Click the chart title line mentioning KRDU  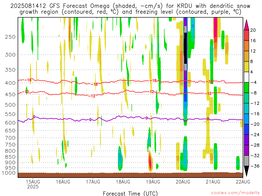pos(130,6)
